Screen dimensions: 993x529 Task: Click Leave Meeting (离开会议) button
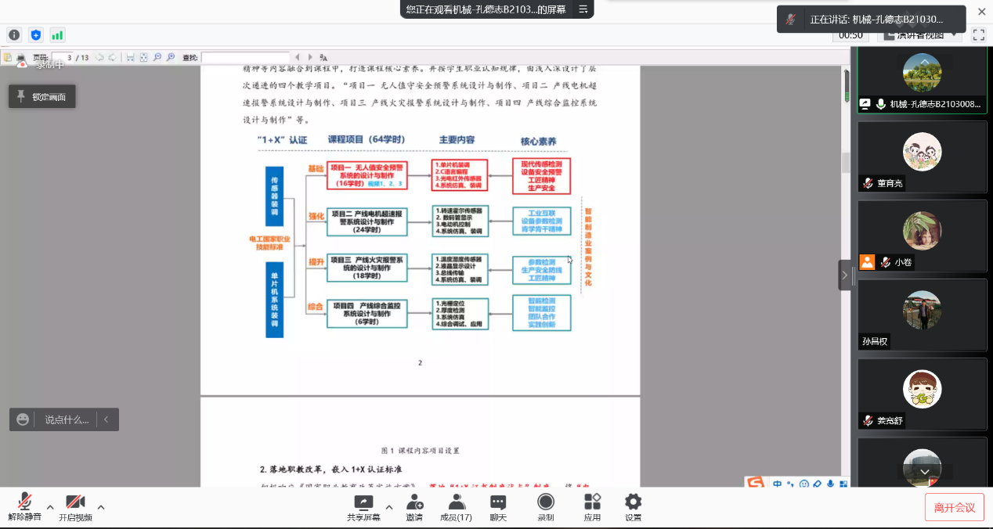[x=954, y=507]
